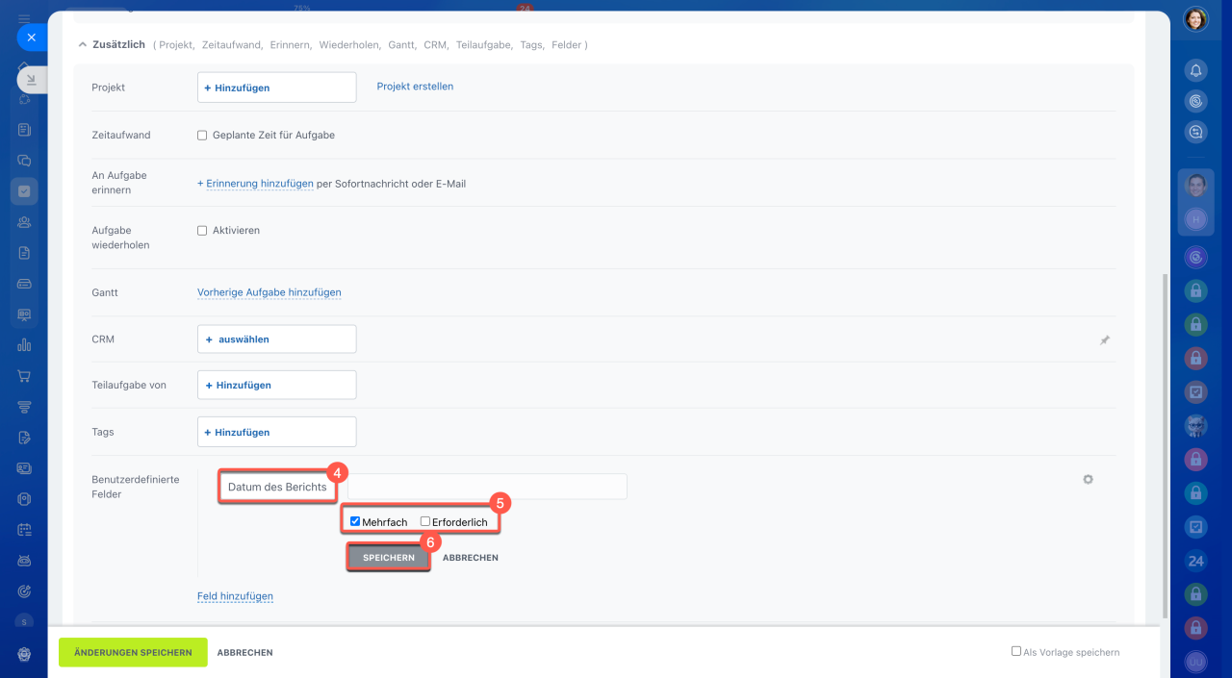
Task: Open the '24' chat icon on right
Action: click(x=1195, y=561)
